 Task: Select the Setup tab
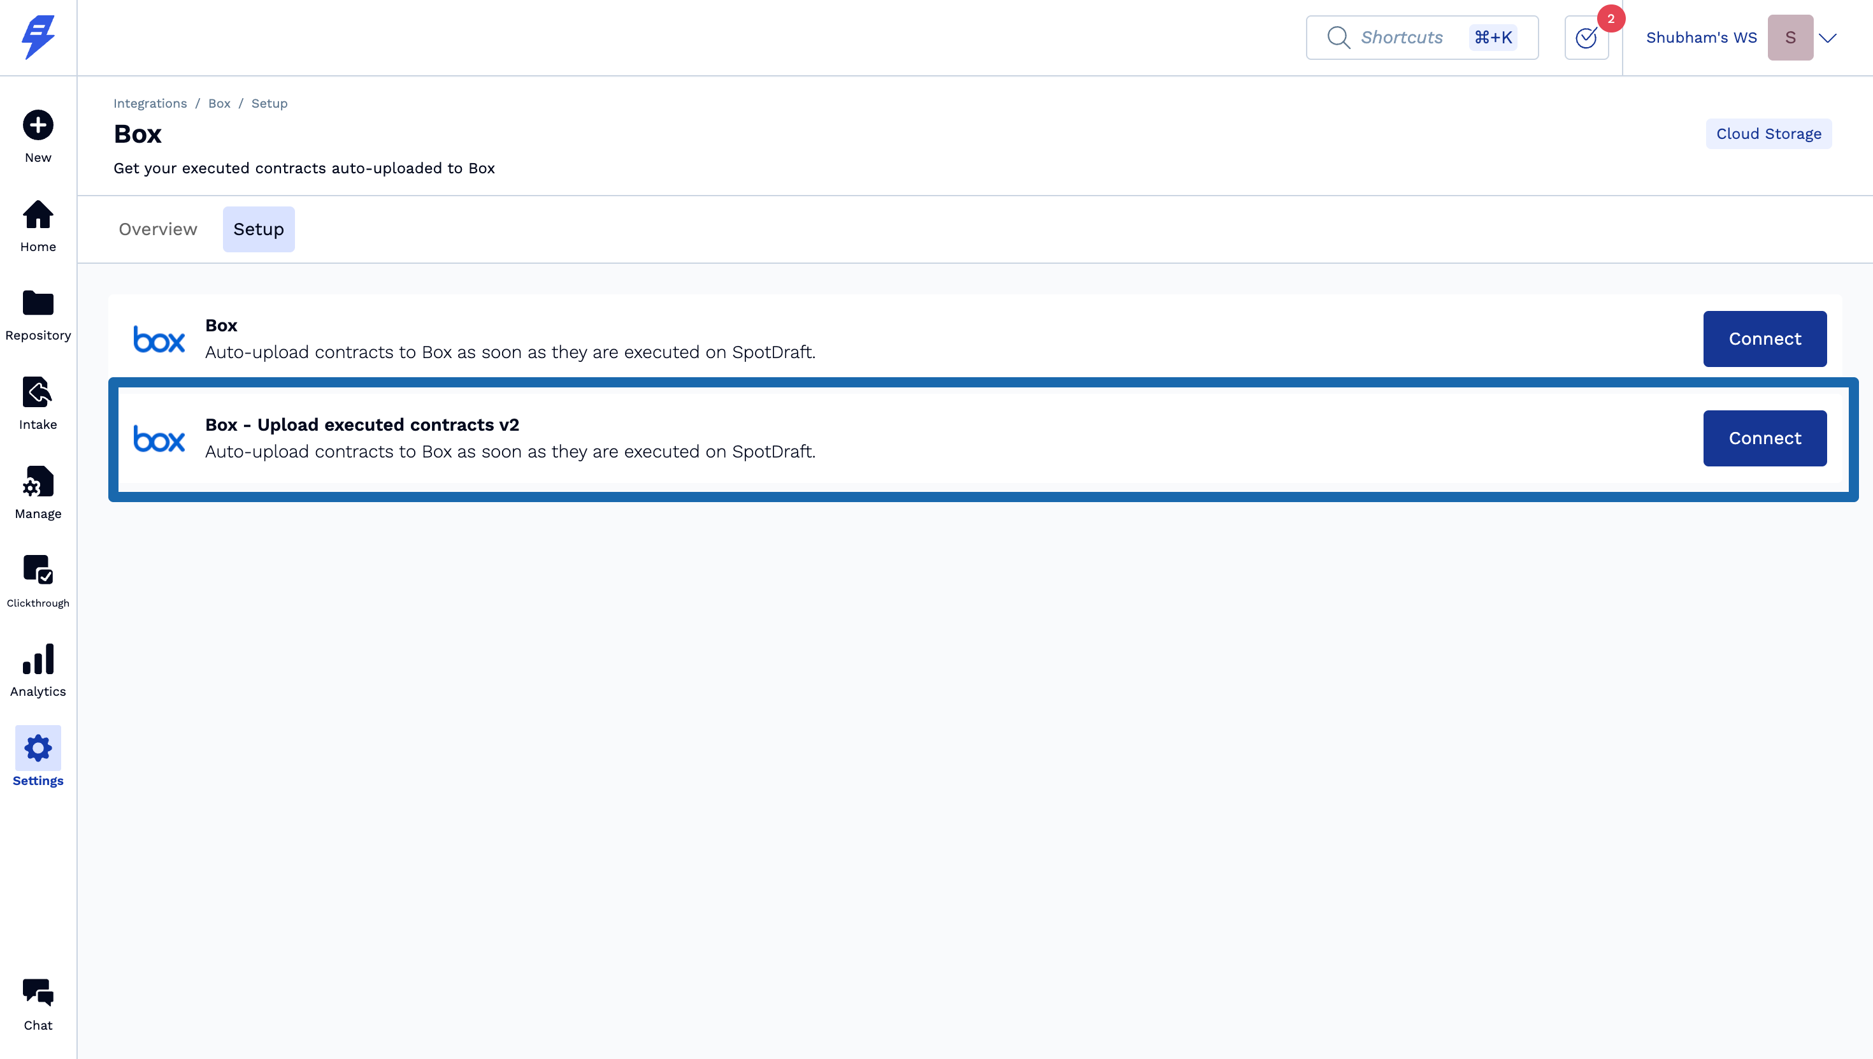(x=258, y=229)
